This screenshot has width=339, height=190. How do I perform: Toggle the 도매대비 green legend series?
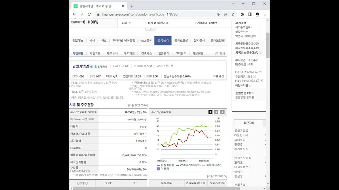(212, 165)
